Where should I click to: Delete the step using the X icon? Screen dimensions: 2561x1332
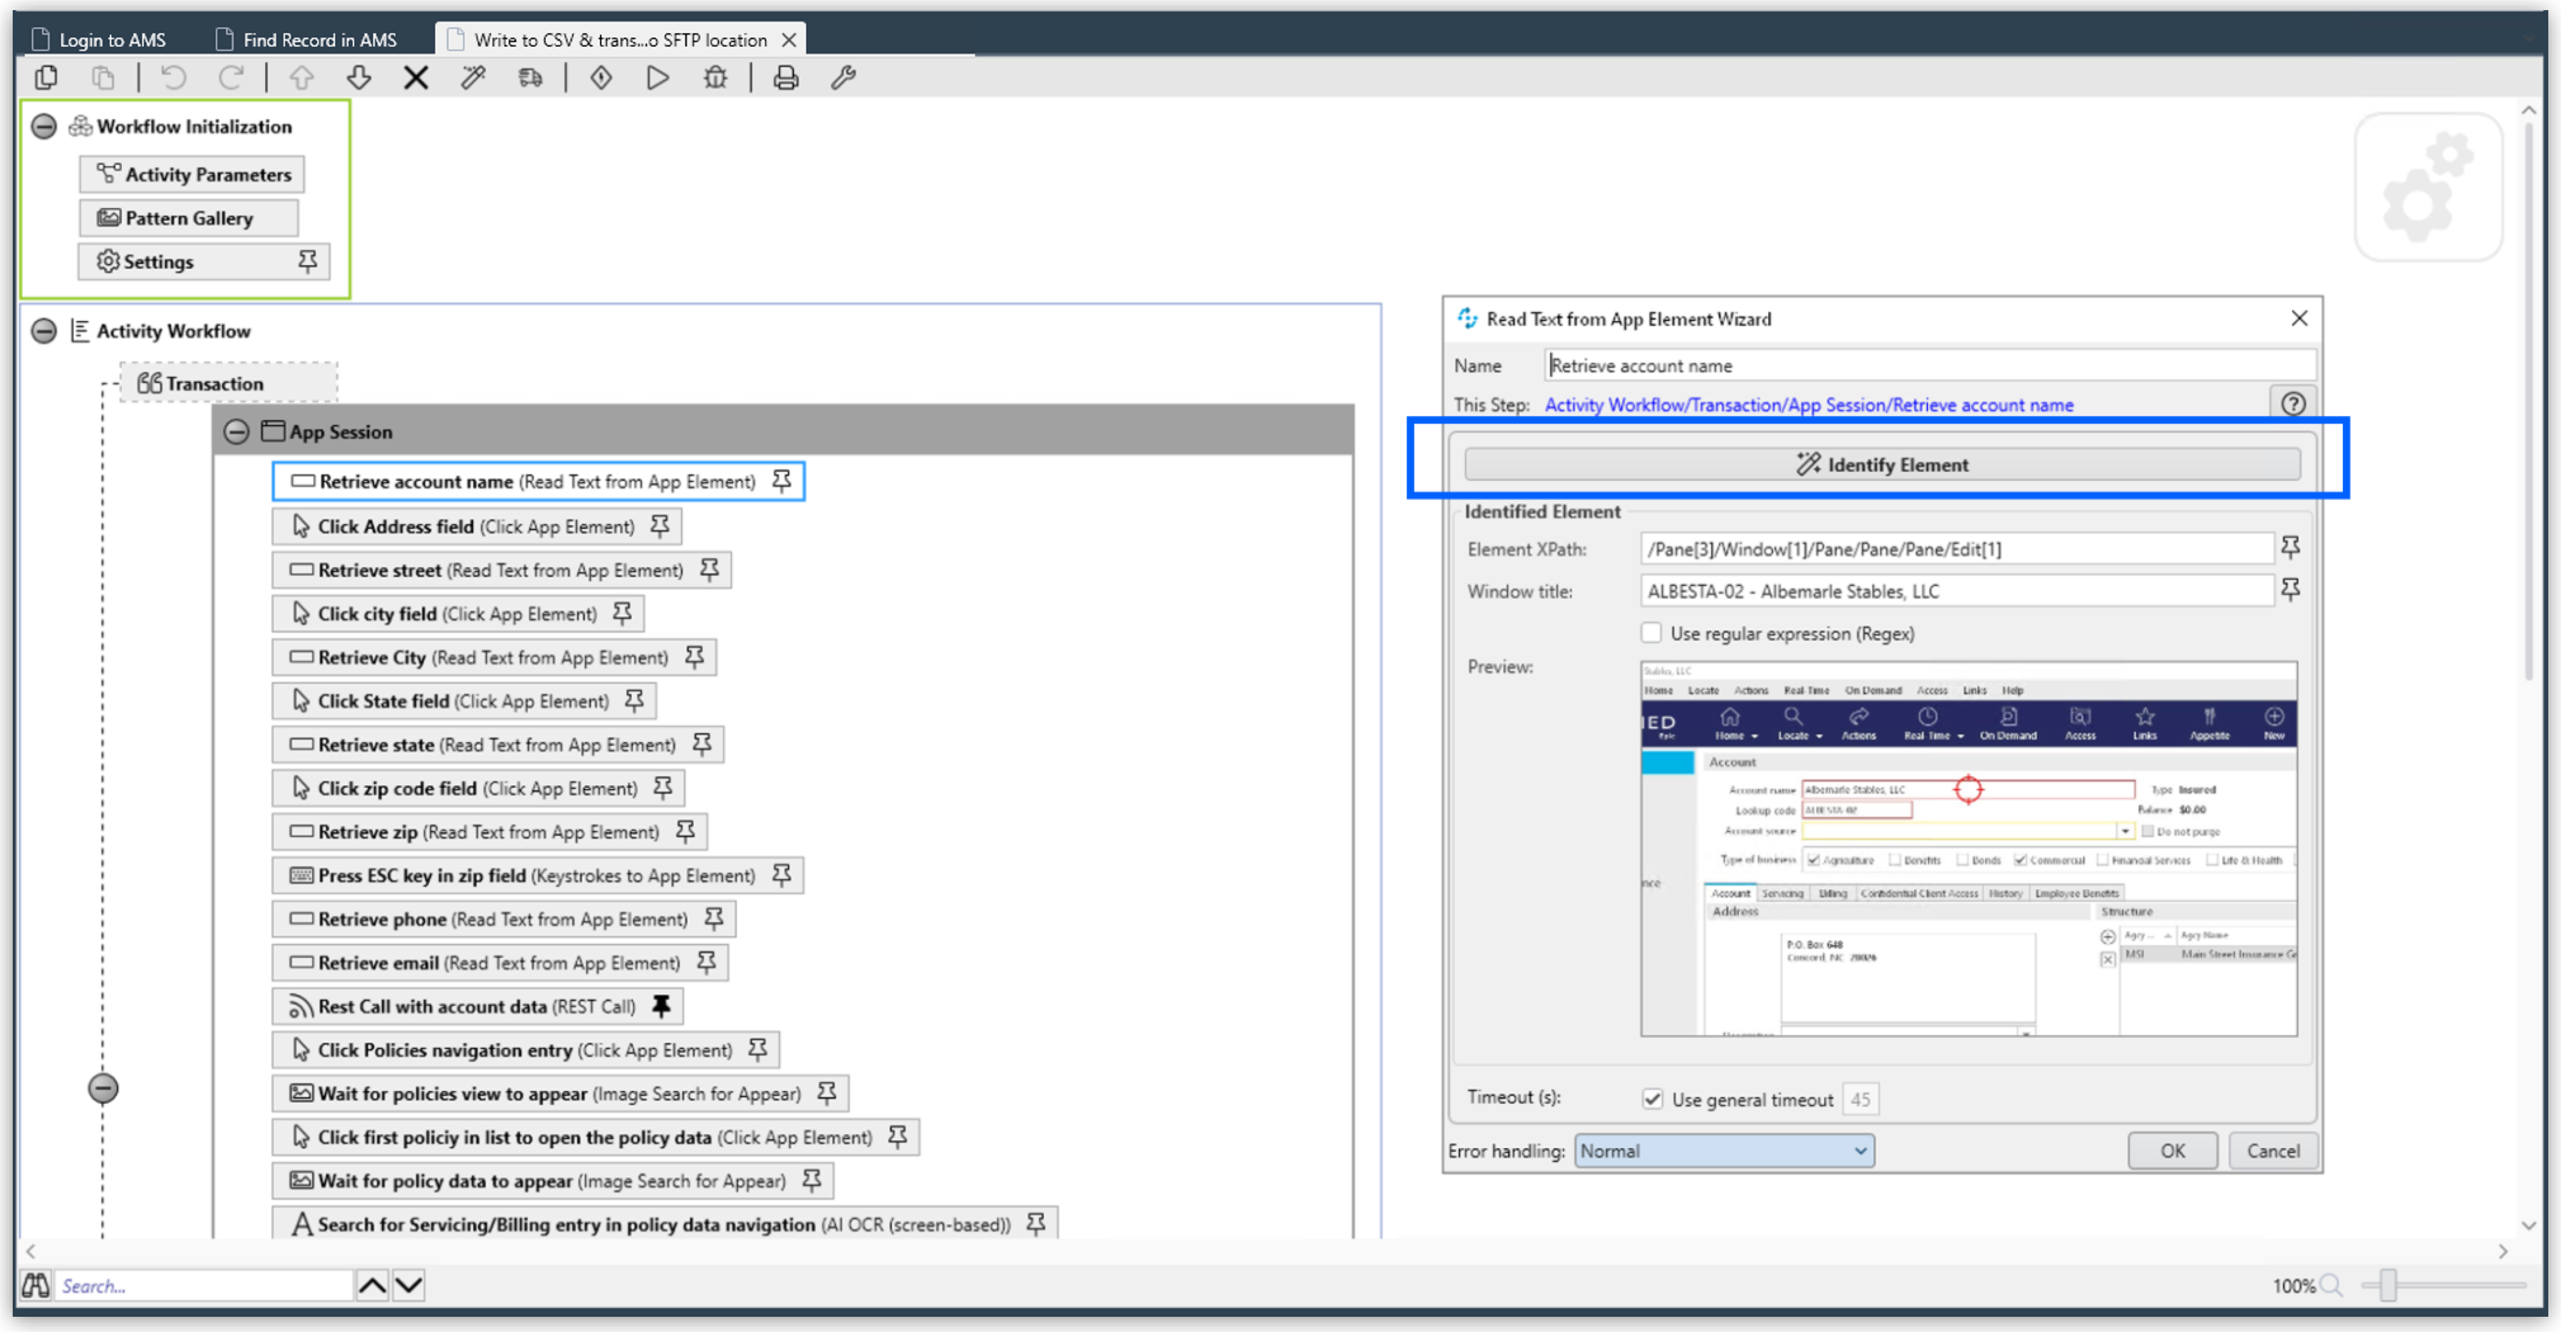pos(417,77)
